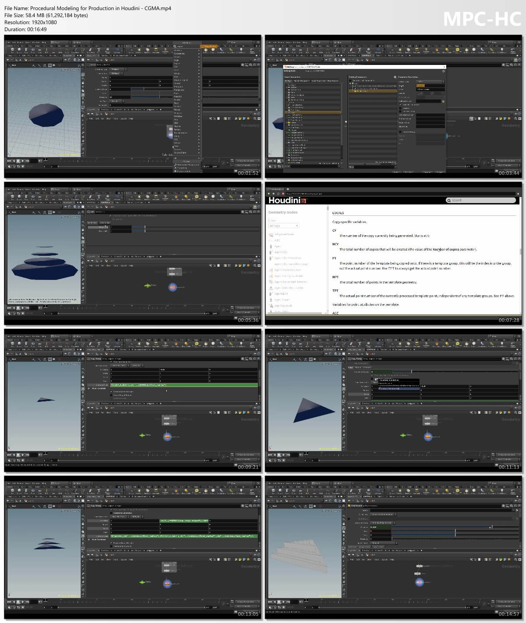526x623 pixels.
Task: Open the first dropdown in 00:14:57 PolyExtrude parameters
Action: pyautogui.click(x=384, y=514)
